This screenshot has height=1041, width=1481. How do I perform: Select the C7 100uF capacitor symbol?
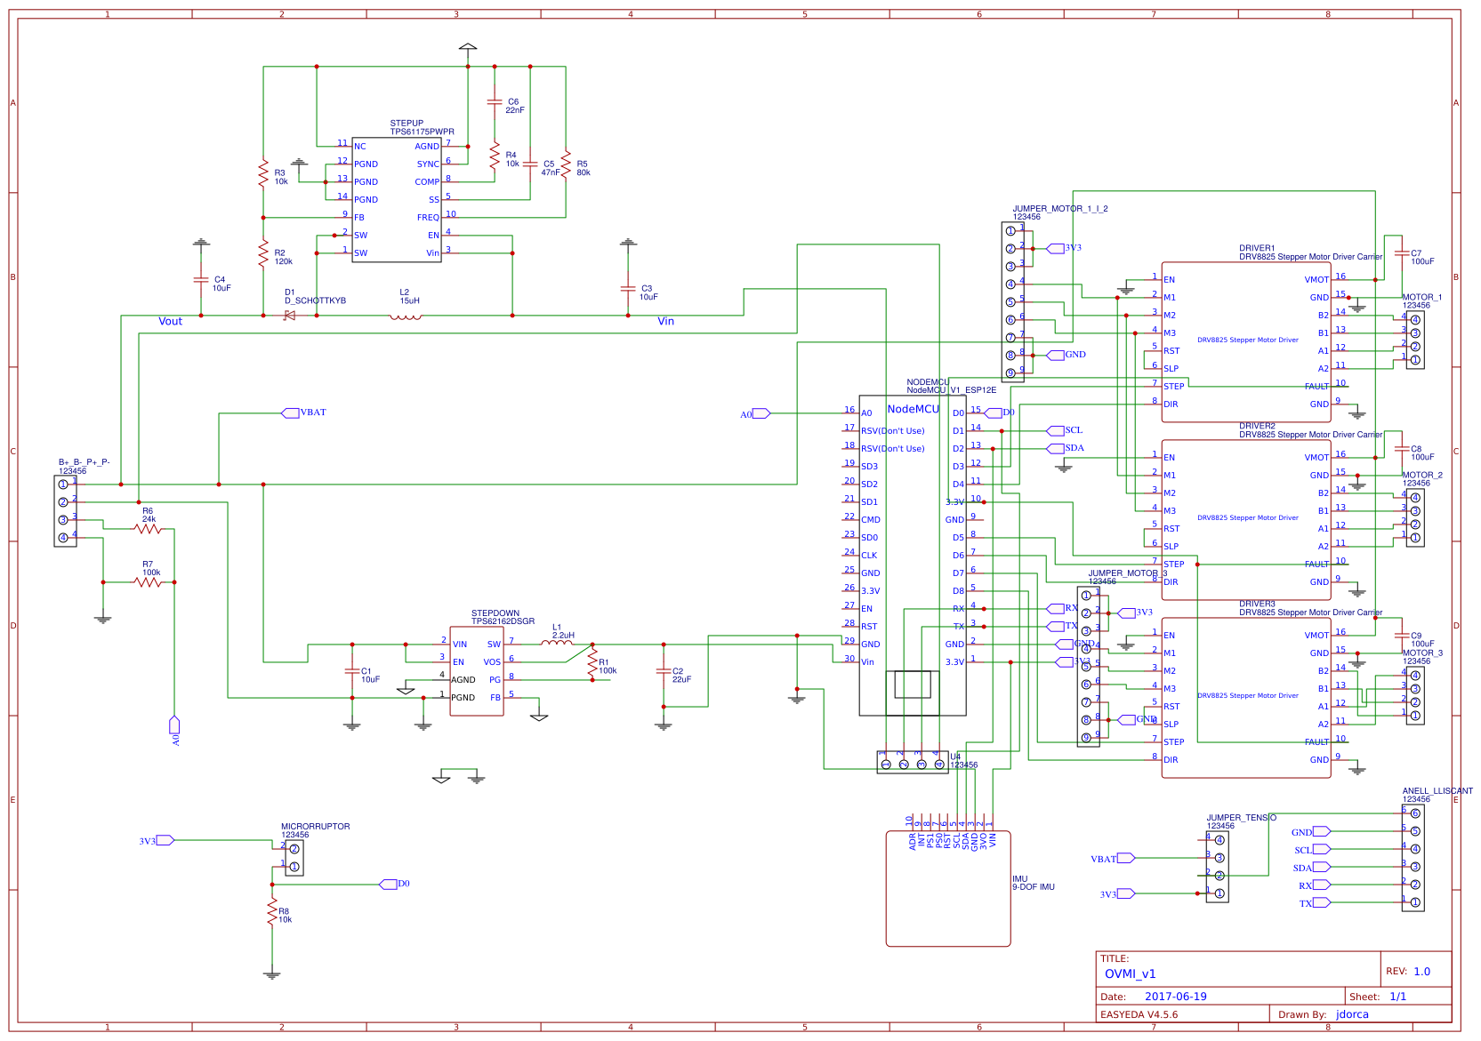(1402, 253)
